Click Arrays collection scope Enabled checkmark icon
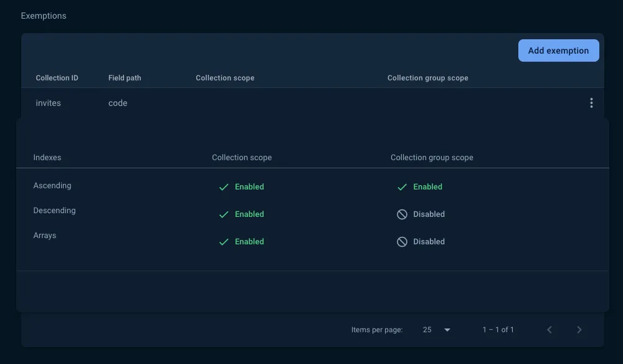 pos(224,242)
